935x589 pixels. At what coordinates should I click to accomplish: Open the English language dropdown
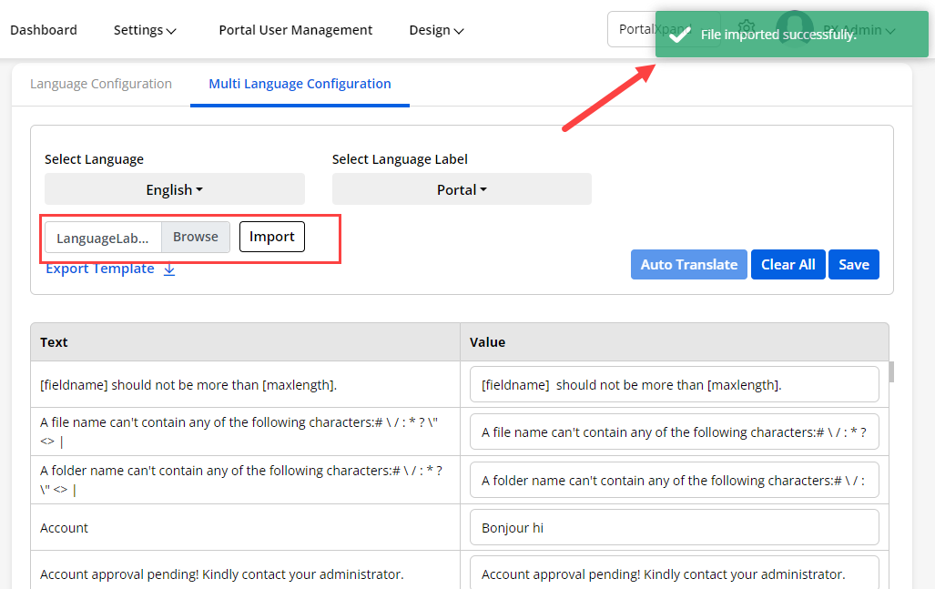click(174, 189)
